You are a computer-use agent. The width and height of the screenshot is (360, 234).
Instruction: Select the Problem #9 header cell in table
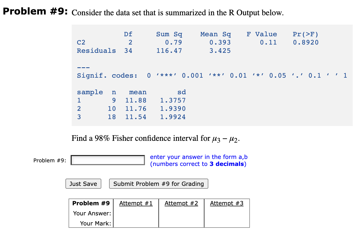point(91,203)
